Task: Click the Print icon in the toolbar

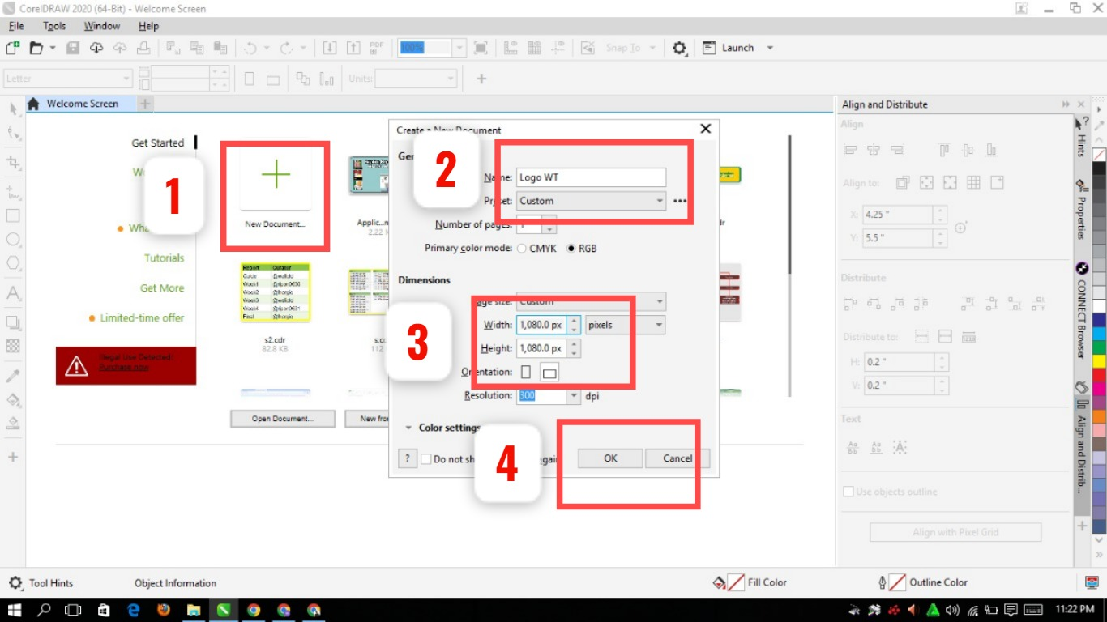Action: pos(143,48)
